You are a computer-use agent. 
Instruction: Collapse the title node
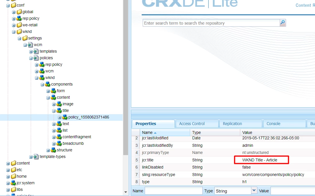pos(54,111)
